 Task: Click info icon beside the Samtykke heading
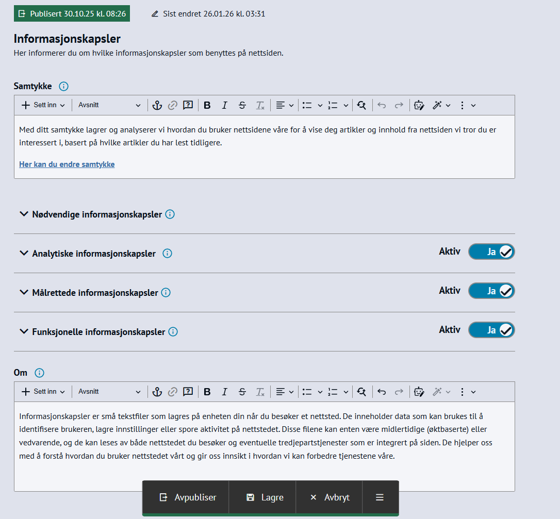pos(64,86)
